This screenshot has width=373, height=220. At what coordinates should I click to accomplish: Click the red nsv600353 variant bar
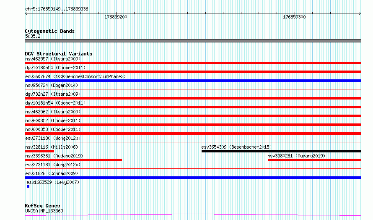pyautogui.click(x=193, y=134)
